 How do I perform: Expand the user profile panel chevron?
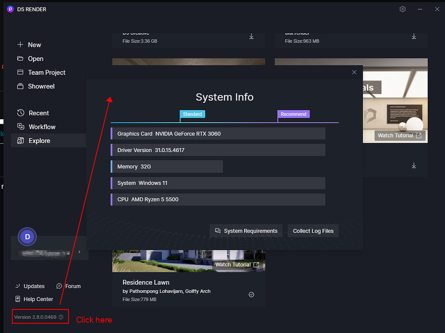(79, 251)
